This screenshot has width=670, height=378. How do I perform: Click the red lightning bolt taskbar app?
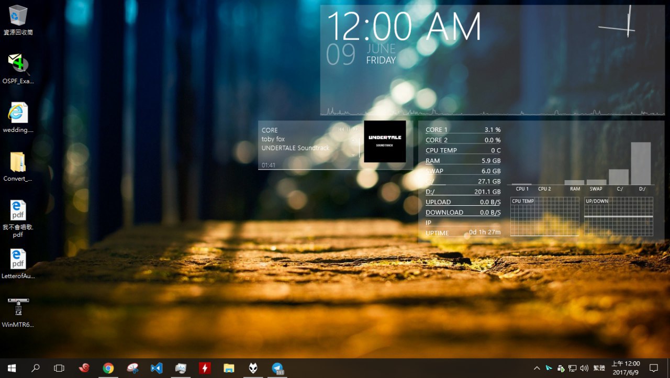pos(205,368)
